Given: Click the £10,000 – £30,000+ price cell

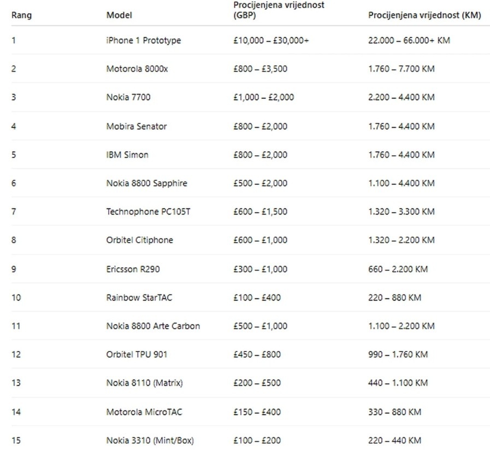Looking at the screenshot, I should click(271, 40).
